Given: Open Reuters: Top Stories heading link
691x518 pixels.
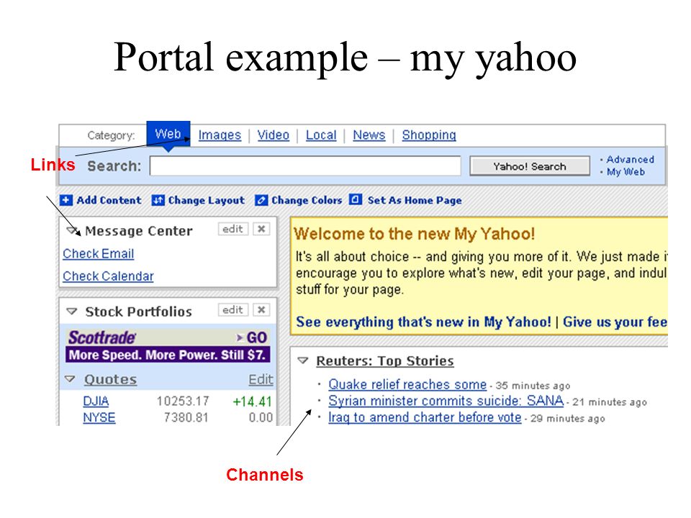Looking at the screenshot, I should (x=384, y=360).
